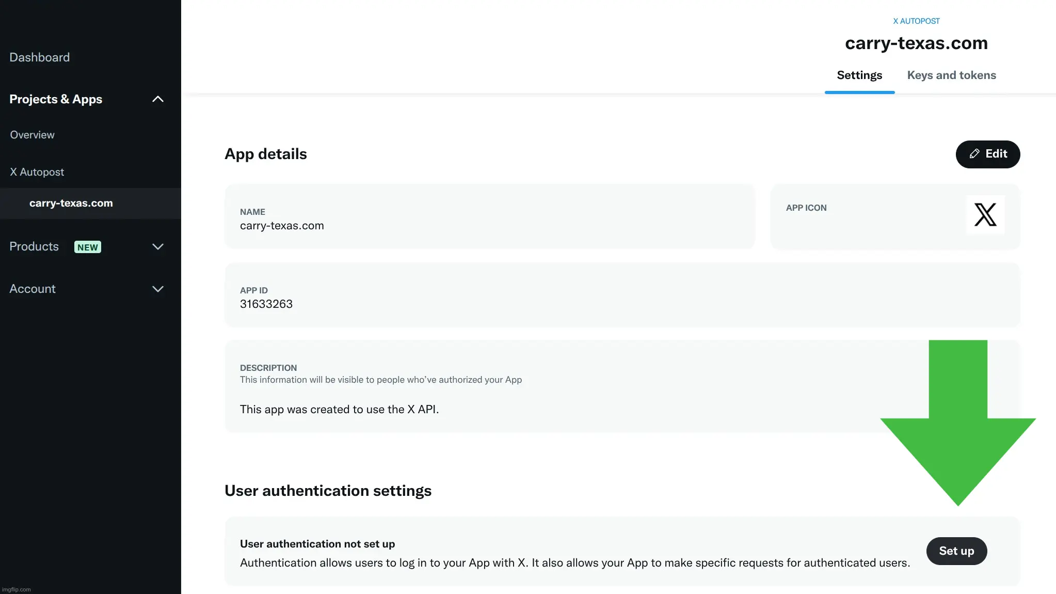Click the carry-texas.com page heading

(x=916, y=43)
